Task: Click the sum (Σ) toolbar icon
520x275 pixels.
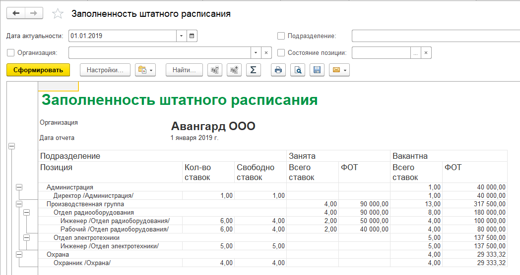Action: click(x=253, y=70)
